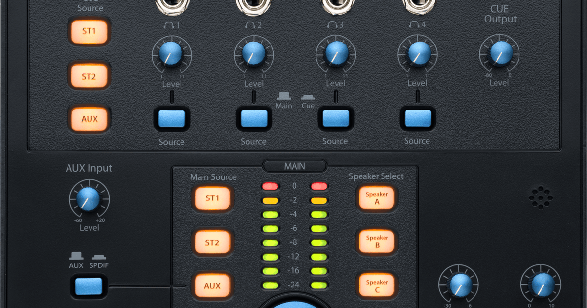This screenshot has height=308, width=587.
Task: Select ST1 as cue source
Action: (90, 31)
